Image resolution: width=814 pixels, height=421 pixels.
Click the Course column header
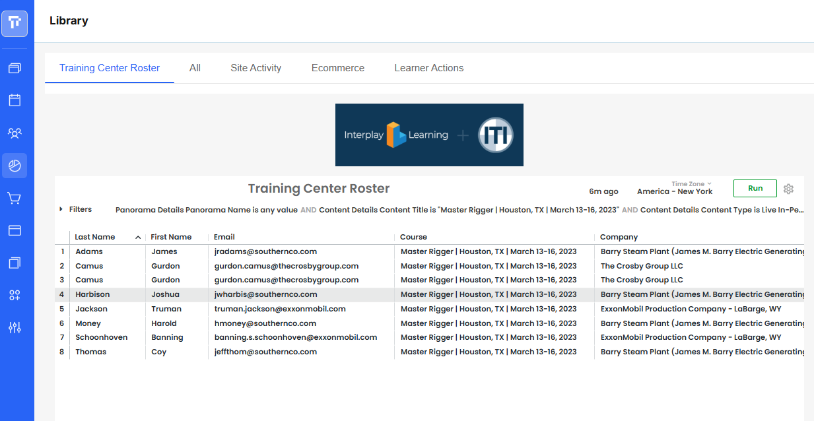pyautogui.click(x=414, y=237)
